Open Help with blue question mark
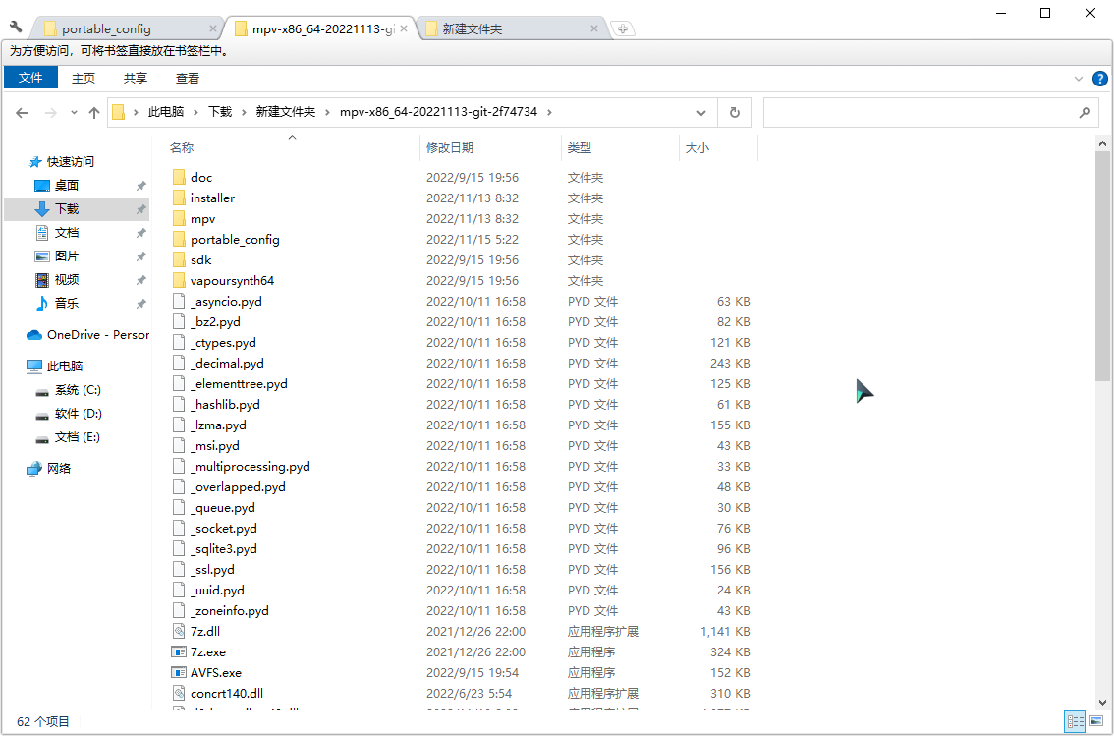Viewport: 1114px width, 736px height. point(1100,79)
